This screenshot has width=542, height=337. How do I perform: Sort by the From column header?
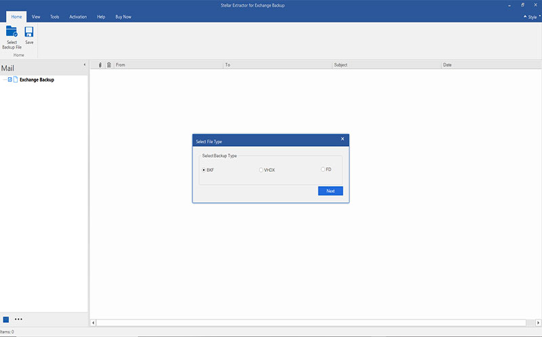pos(169,65)
